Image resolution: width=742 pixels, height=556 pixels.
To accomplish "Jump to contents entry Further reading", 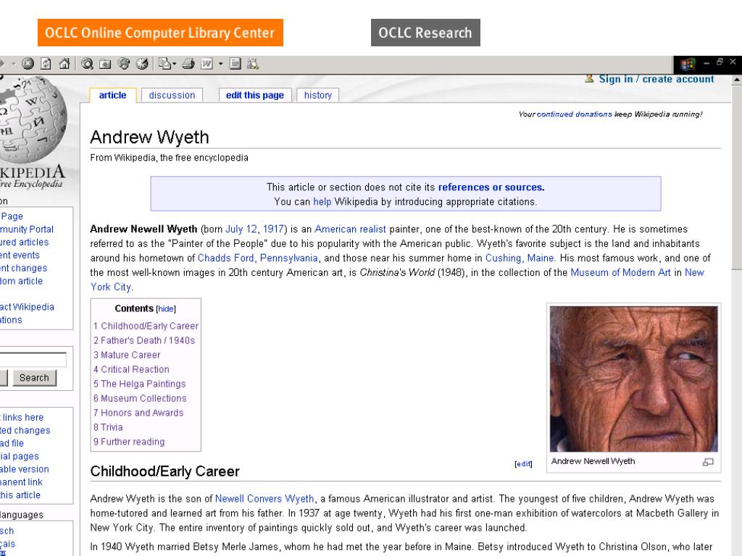I will tap(129, 442).
